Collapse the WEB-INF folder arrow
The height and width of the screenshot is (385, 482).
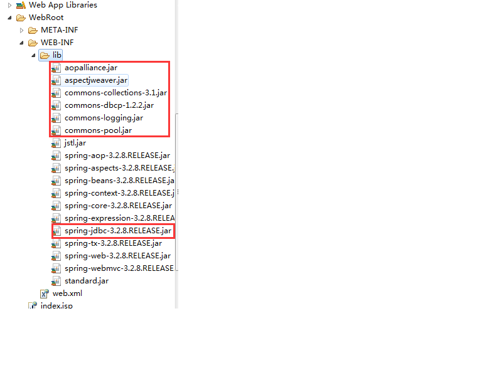(x=21, y=43)
